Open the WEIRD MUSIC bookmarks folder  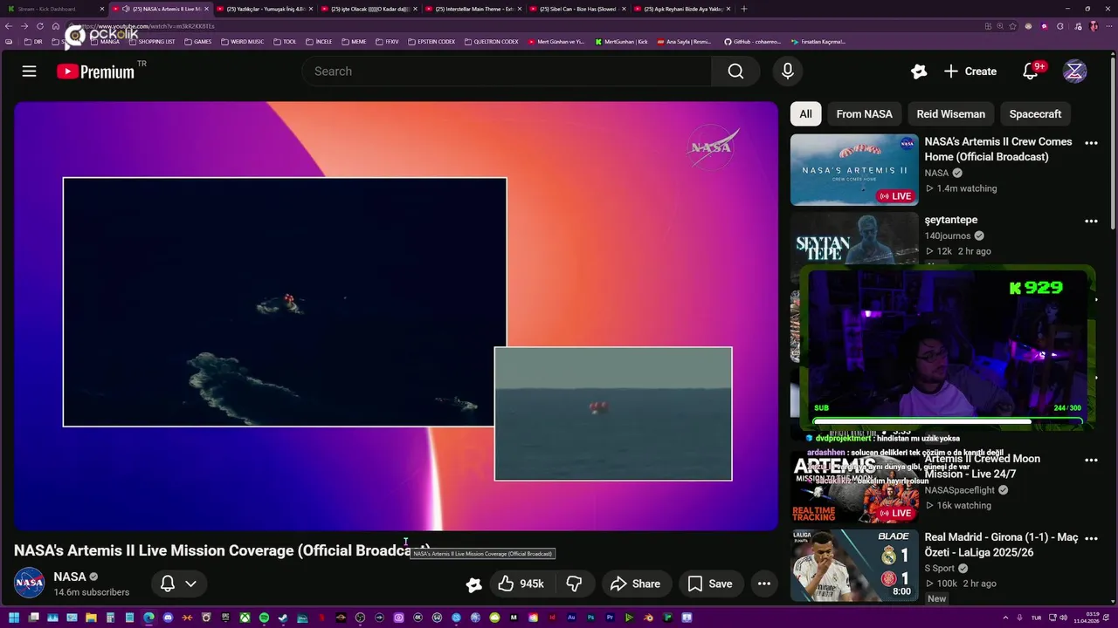pos(242,42)
